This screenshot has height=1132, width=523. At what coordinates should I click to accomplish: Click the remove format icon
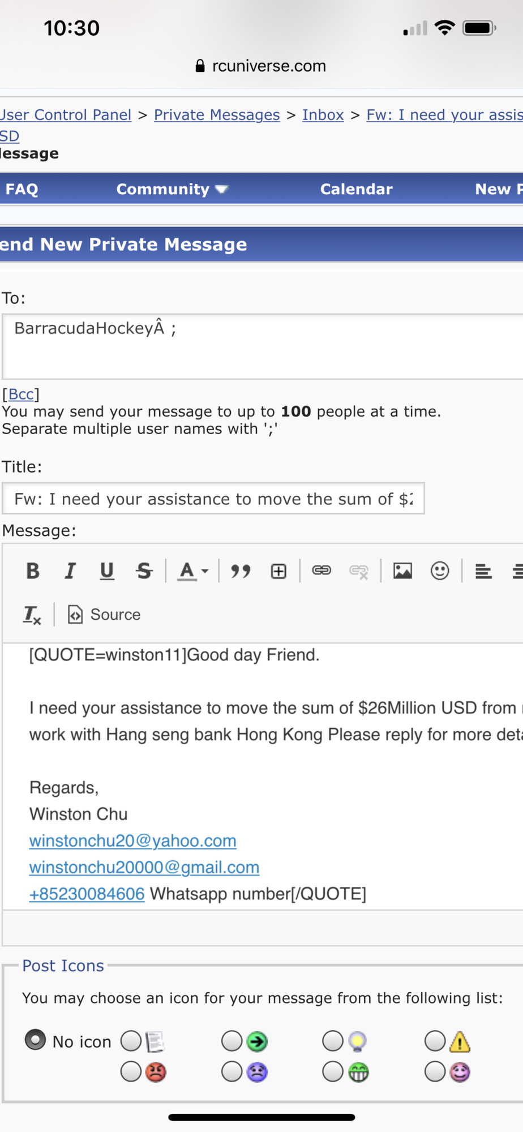(32, 615)
